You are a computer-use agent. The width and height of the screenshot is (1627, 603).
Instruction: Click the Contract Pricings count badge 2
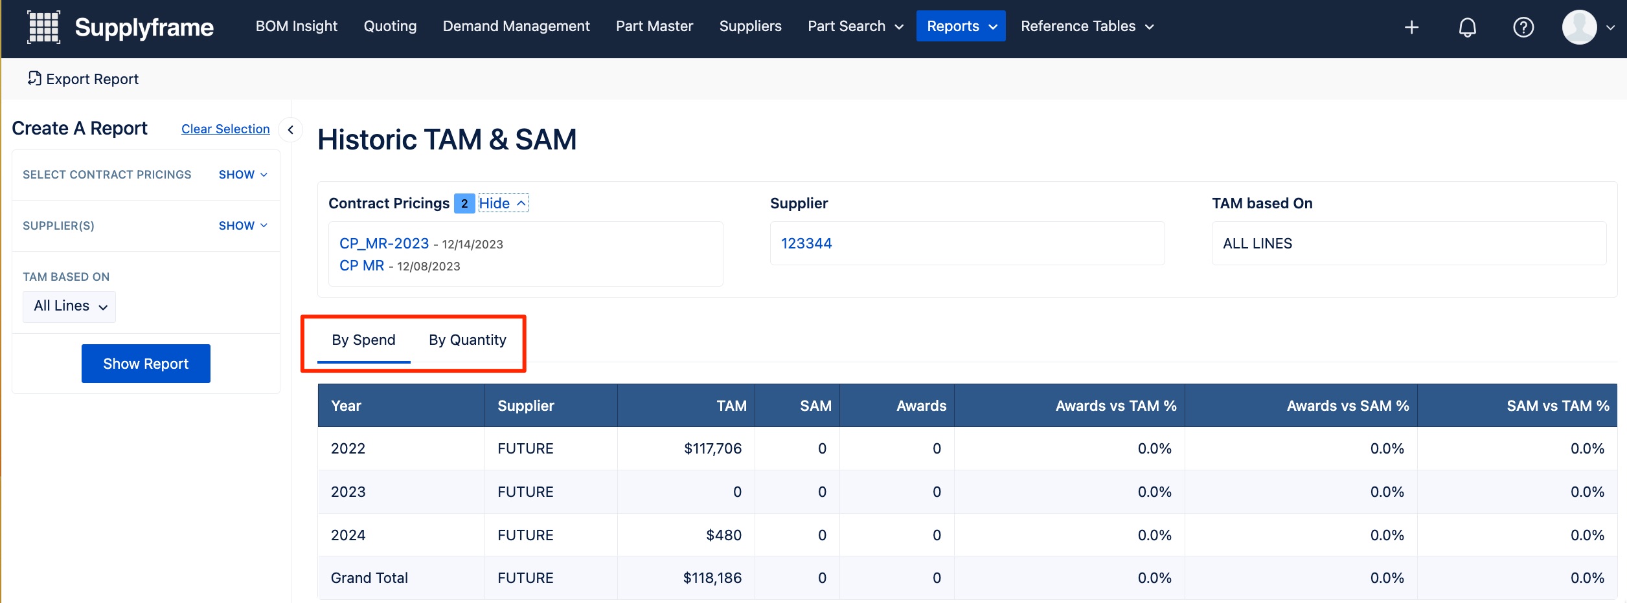pyautogui.click(x=464, y=203)
